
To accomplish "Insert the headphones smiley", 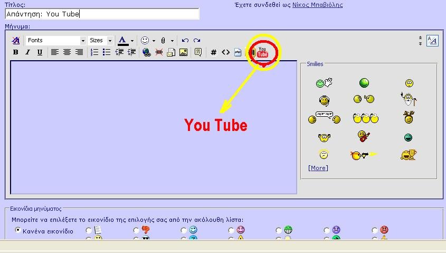I will pos(324,100).
